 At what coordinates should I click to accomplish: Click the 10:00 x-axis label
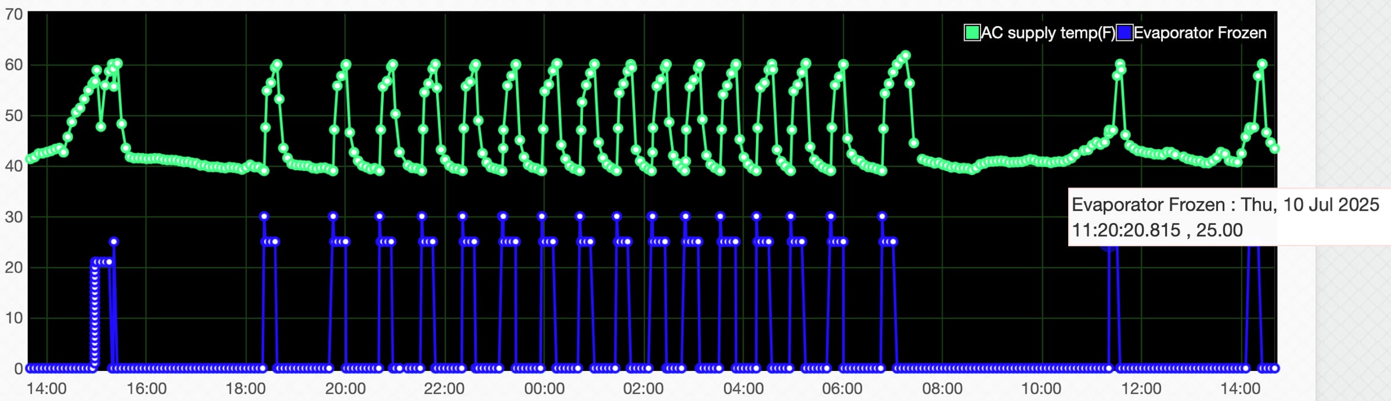click(x=1041, y=389)
